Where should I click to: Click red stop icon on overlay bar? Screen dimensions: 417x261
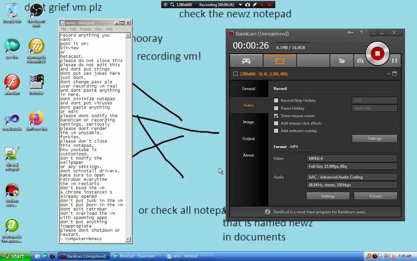click(269, 5)
